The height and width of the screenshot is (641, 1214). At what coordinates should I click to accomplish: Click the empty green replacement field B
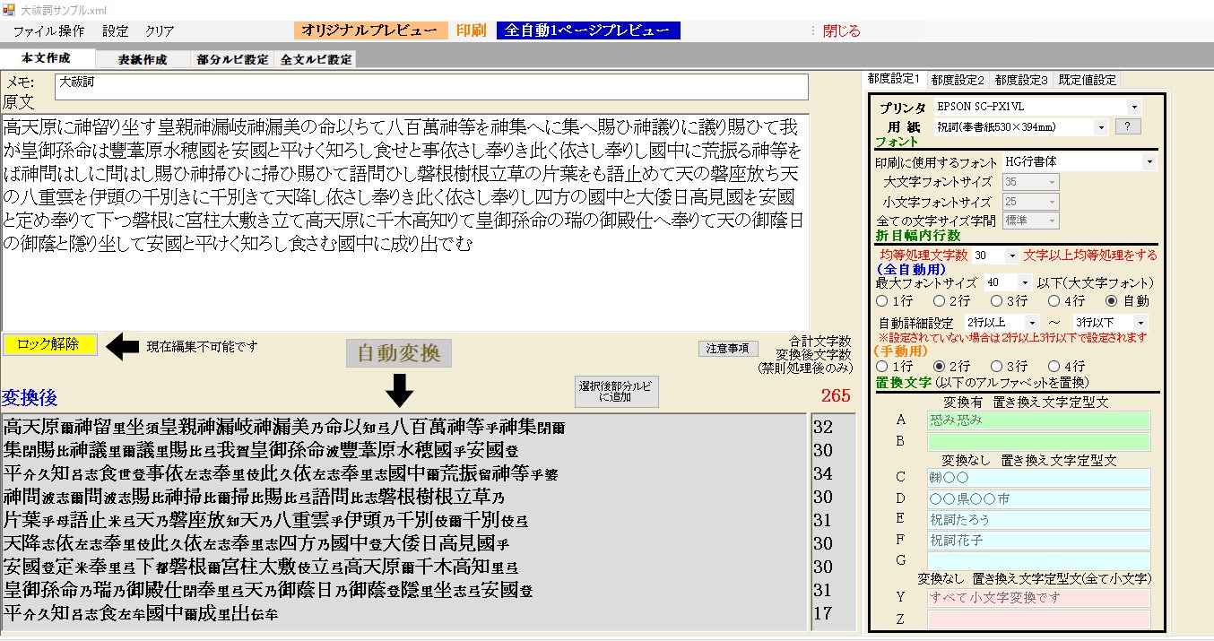pos(1038,441)
